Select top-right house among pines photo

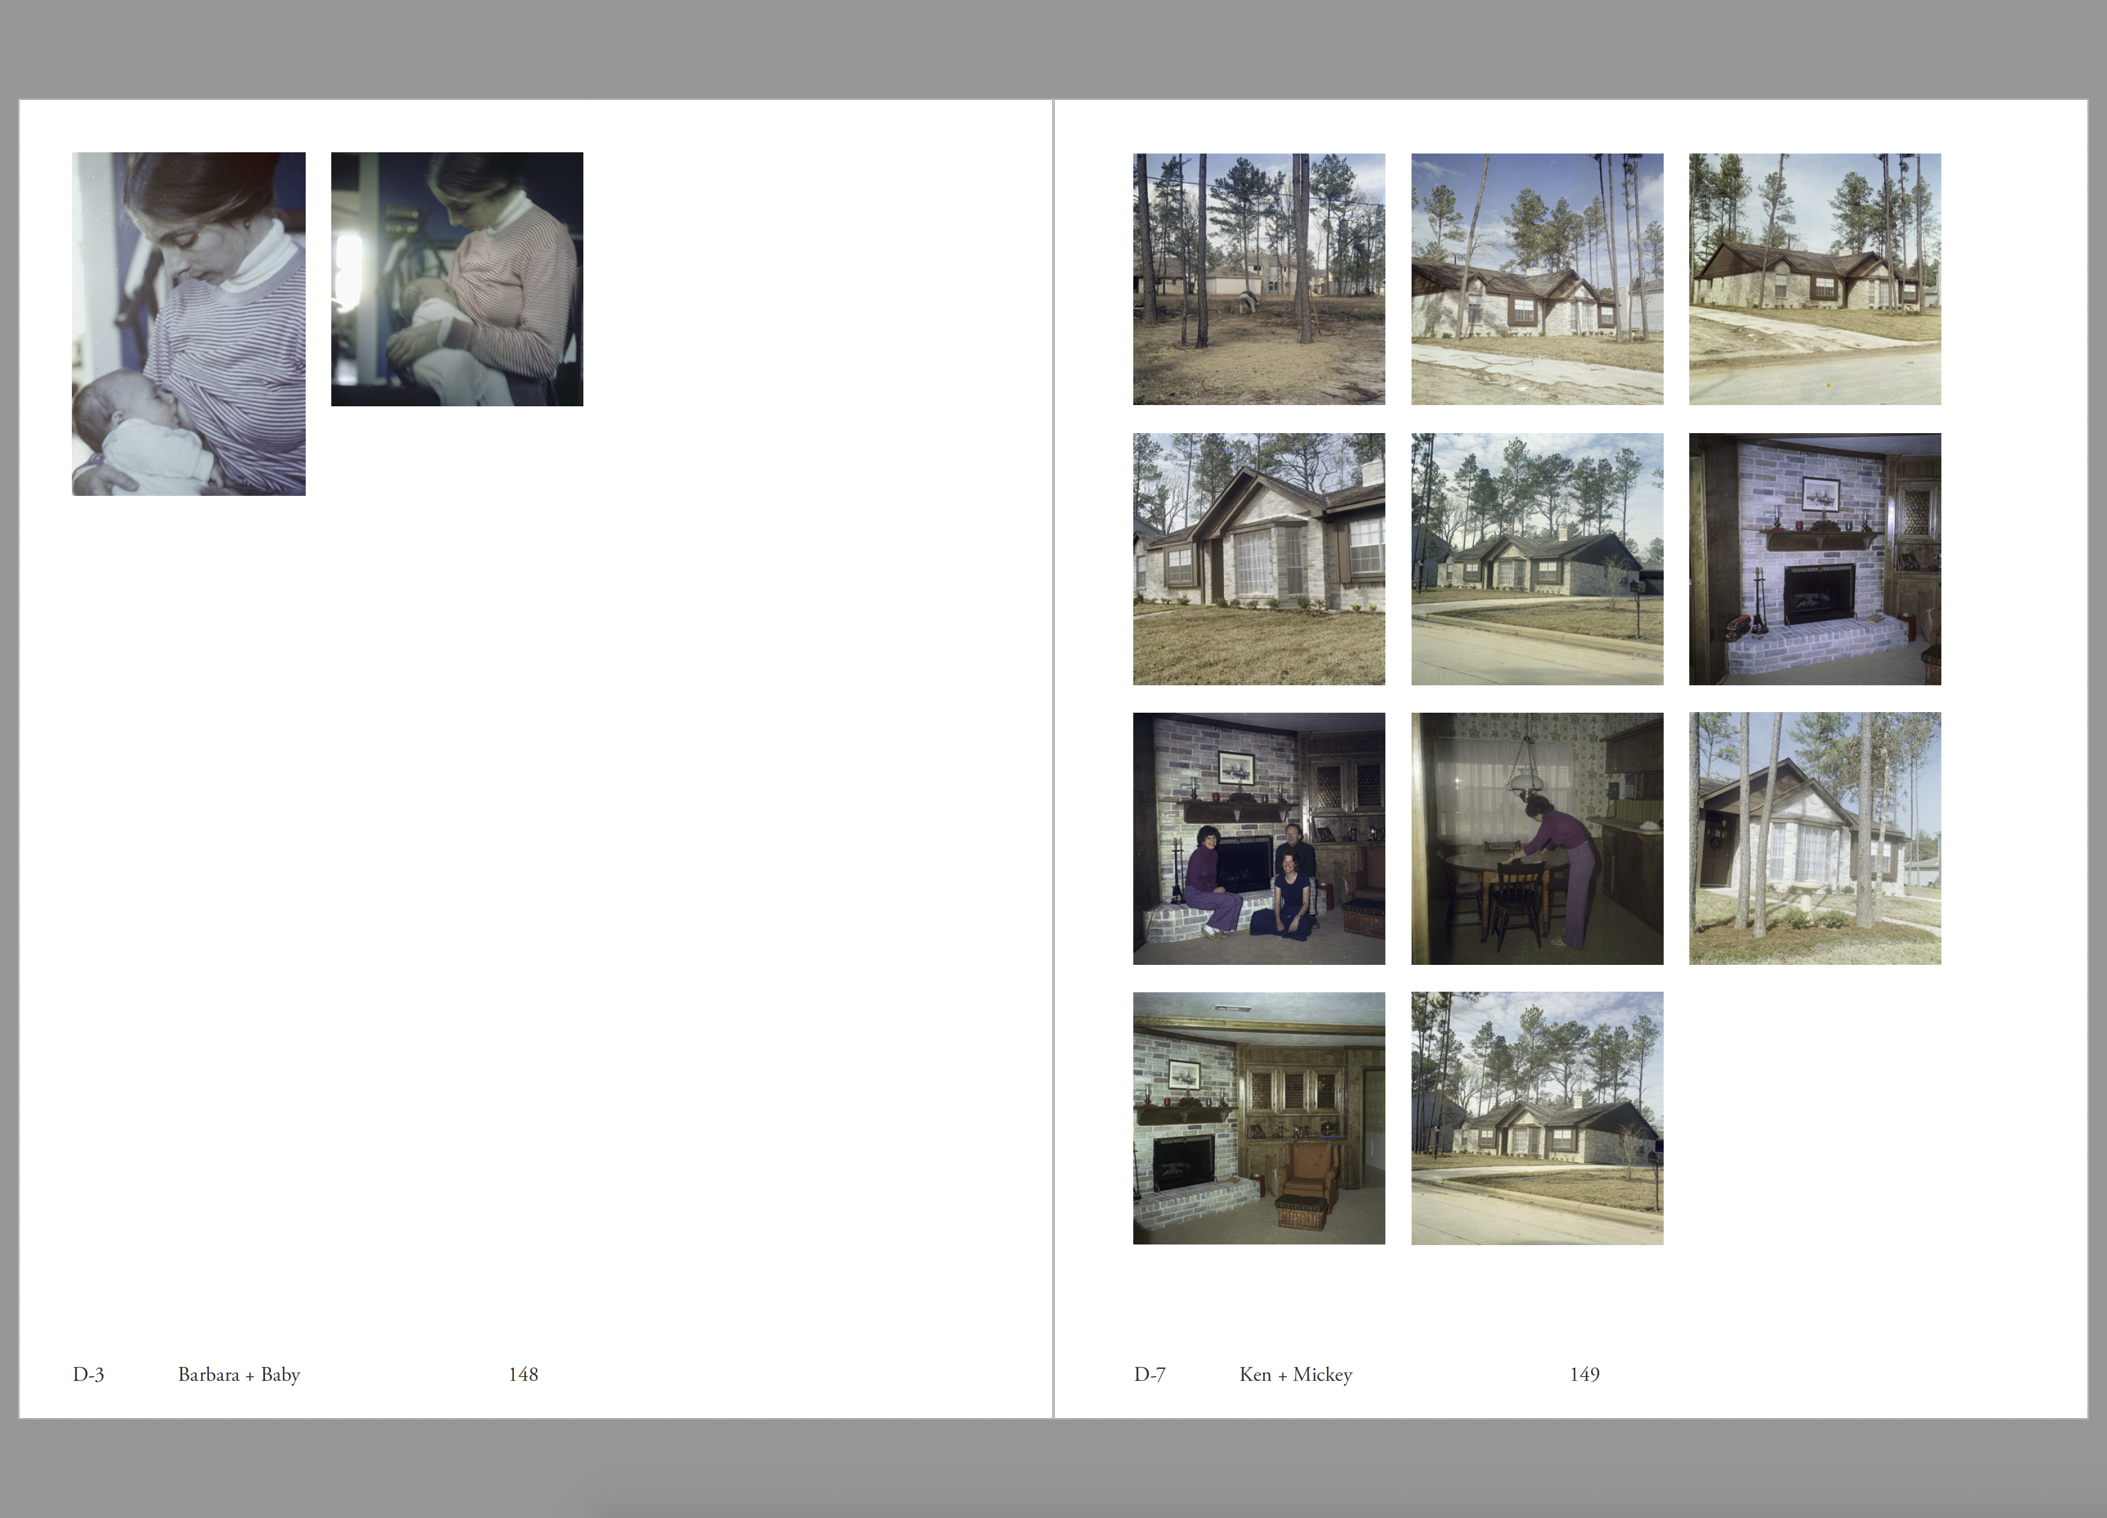(1814, 279)
